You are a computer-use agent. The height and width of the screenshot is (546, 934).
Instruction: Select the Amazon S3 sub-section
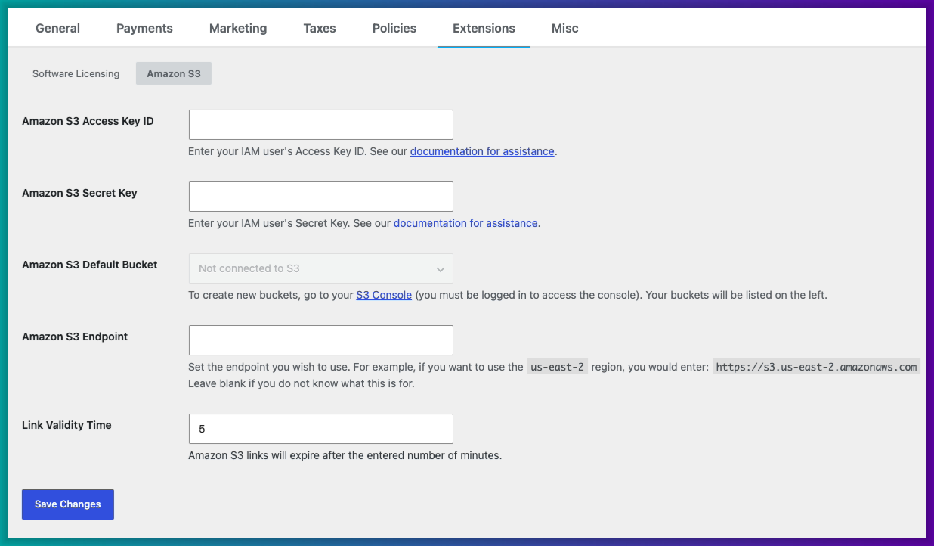pyautogui.click(x=174, y=73)
